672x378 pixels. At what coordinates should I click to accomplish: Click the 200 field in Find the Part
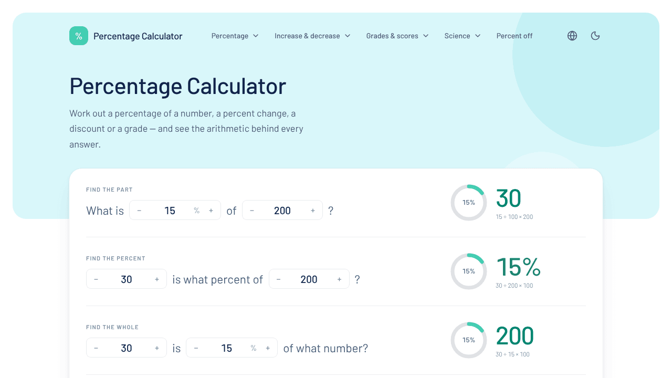pyautogui.click(x=282, y=211)
